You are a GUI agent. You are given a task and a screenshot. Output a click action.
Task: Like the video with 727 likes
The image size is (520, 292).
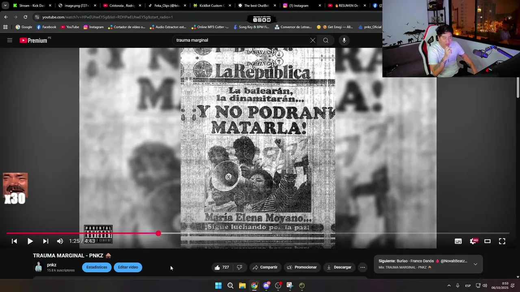point(222,267)
